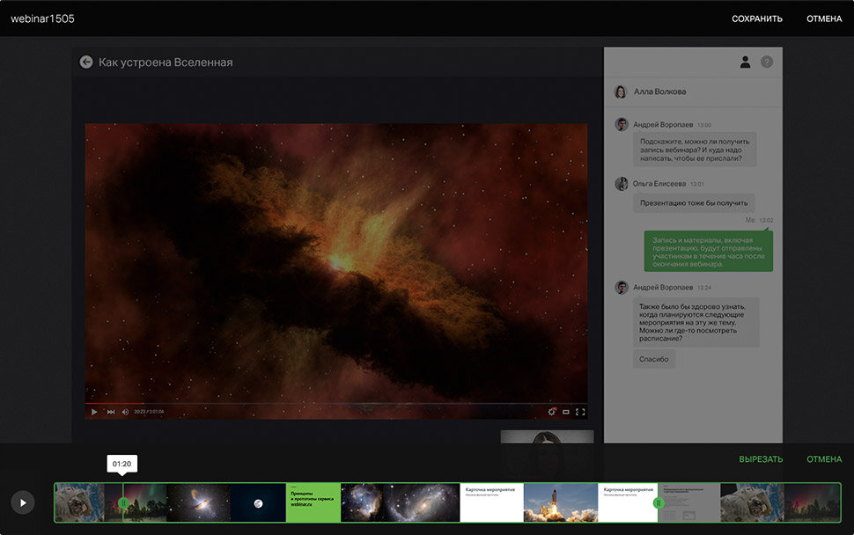Select right green trim handle on timeline

coord(658,503)
